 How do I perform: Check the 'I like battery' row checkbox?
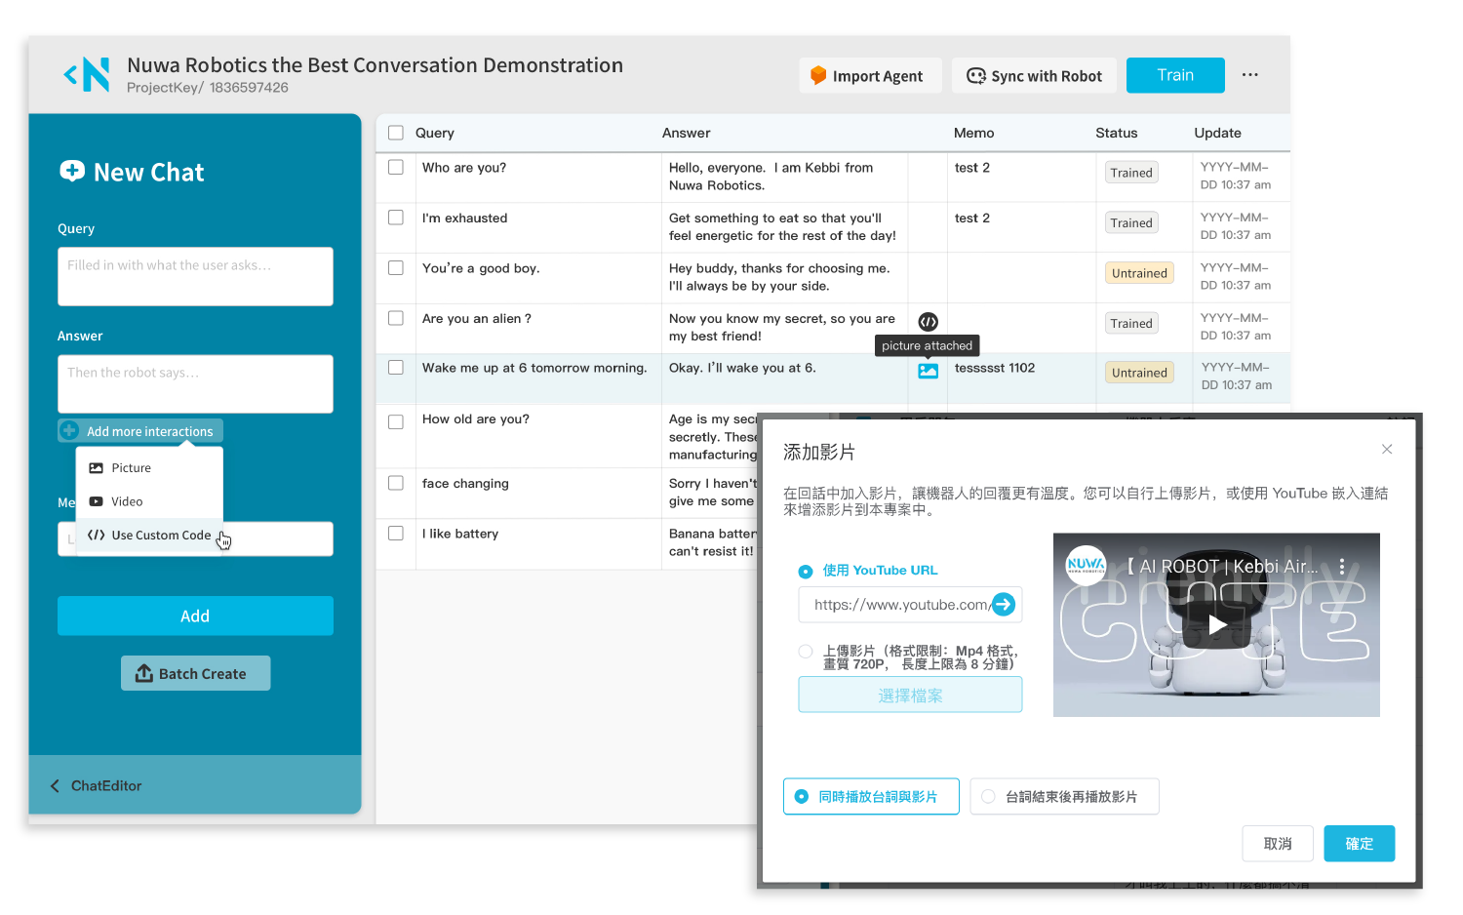point(396,534)
